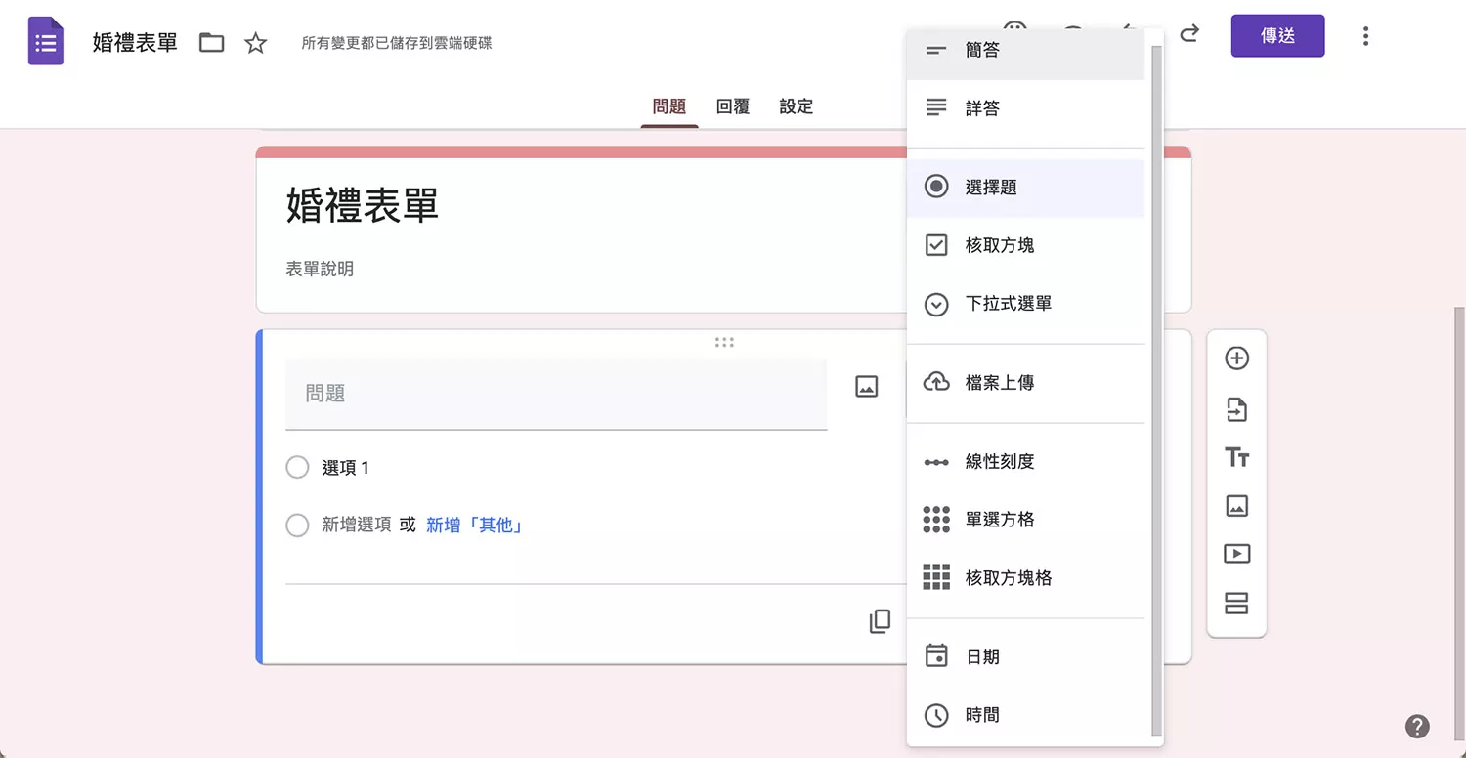Switch to the 回覆 tab
This screenshot has height=758, width=1466.
[x=733, y=106]
